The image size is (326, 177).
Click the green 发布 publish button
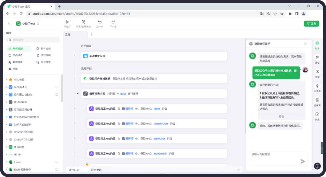pos(311,24)
